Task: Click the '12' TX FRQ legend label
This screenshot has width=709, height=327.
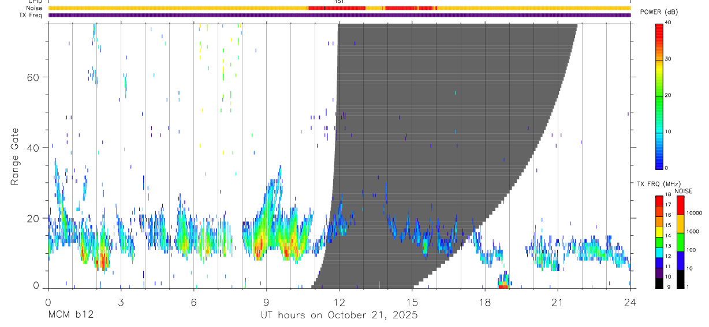Action: (669, 256)
